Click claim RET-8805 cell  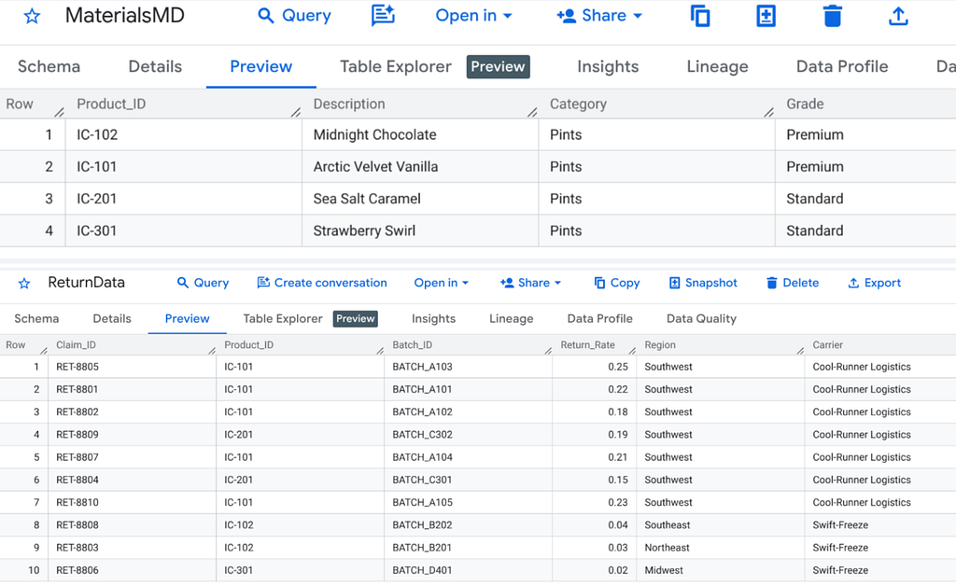pyautogui.click(x=133, y=367)
